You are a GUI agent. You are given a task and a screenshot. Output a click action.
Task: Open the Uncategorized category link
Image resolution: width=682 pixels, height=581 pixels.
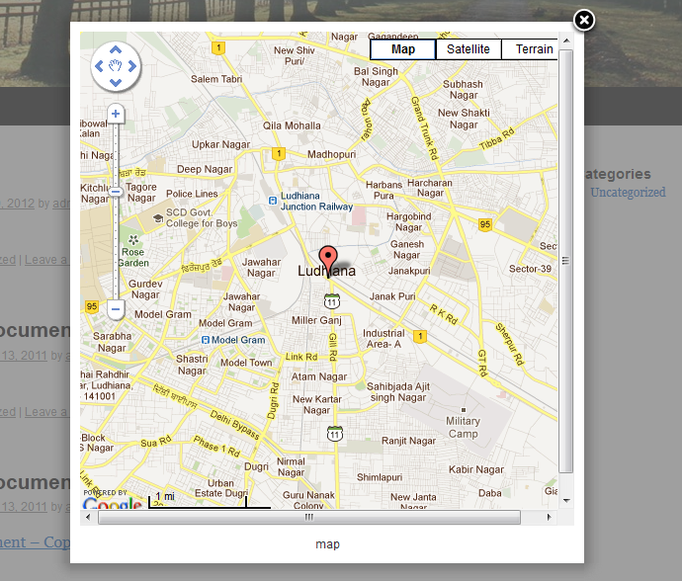pyautogui.click(x=628, y=193)
